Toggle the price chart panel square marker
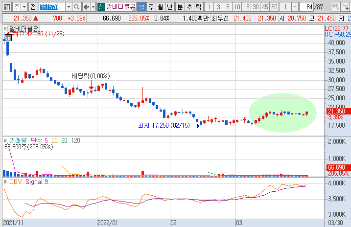This screenshot has height=227, width=351. pos(5,29)
